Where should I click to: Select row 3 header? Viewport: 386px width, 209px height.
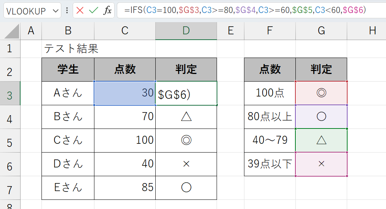[x=10, y=93]
